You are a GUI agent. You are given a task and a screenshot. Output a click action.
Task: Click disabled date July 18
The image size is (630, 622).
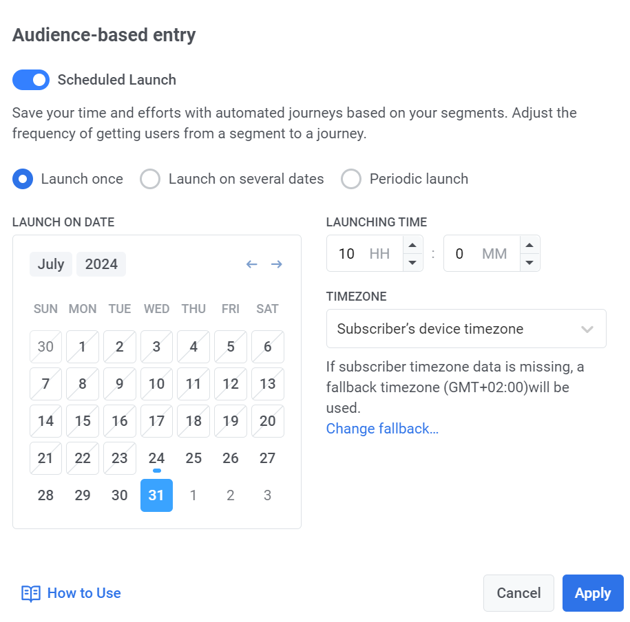click(193, 421)
